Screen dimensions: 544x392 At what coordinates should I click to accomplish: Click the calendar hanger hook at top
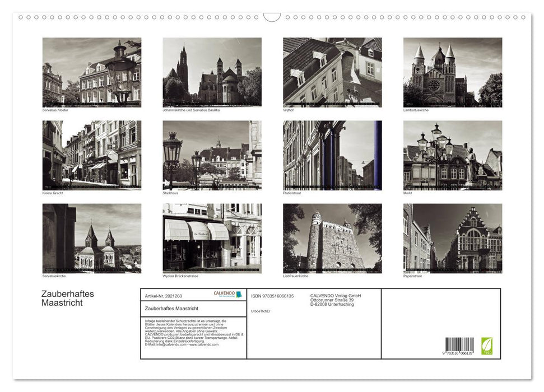pos(272,17)
